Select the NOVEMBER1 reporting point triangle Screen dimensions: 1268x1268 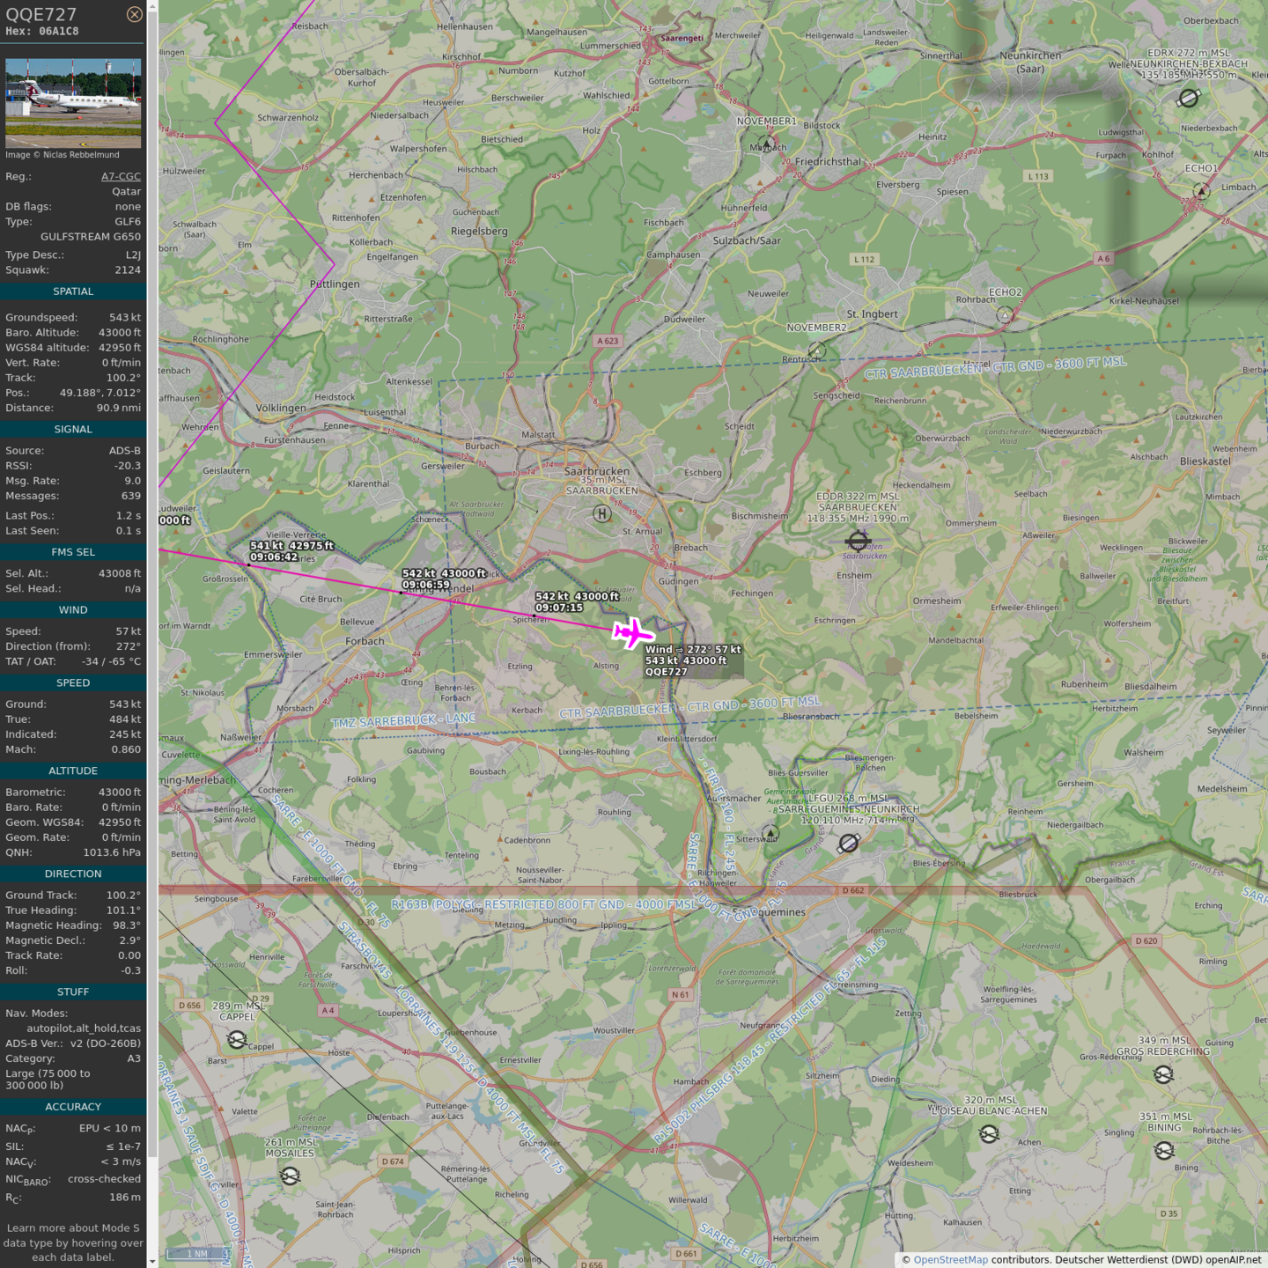click(x=767, y=143)
